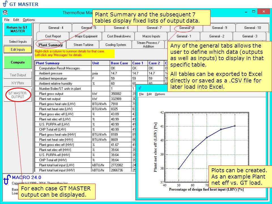The width and height of the screenshot is (272, 204).
Task: Switch to the General - 3 tab
Action: (x=250, y=36)
